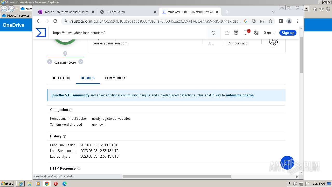332x187 pixels.
Task: Click Internet Explorer tools gear icon
Action: [328, 9]
